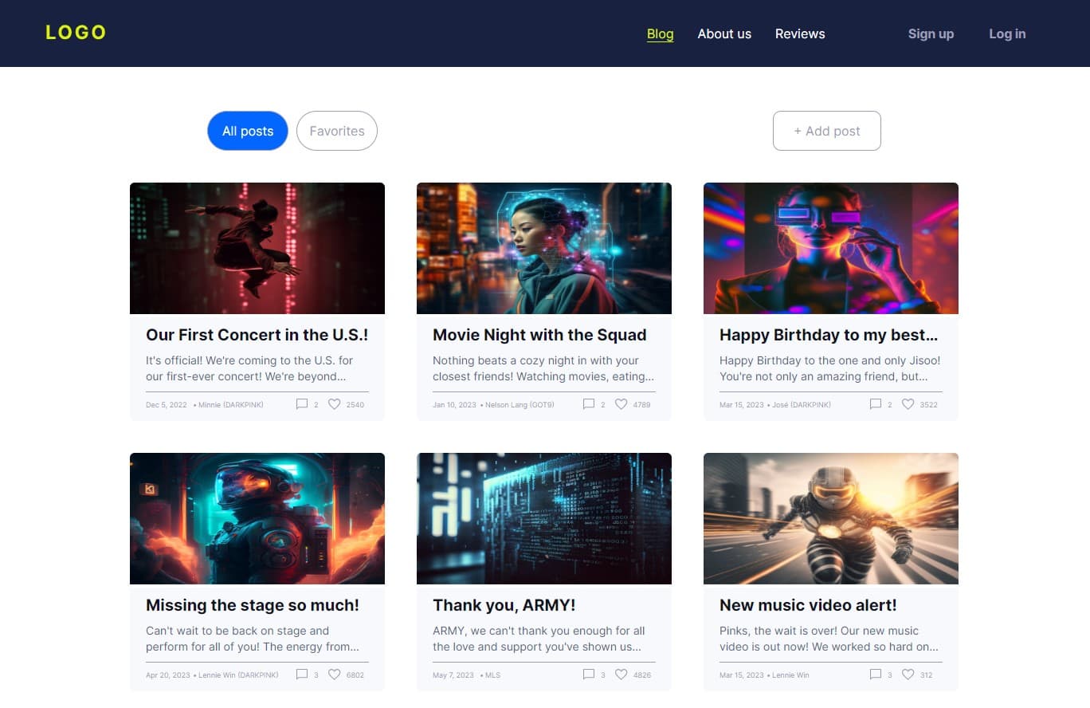This screenshot has height=708, width=1090.
Task: Open the astronaut image of Missing the stage
Action: (x=257, y=518)
